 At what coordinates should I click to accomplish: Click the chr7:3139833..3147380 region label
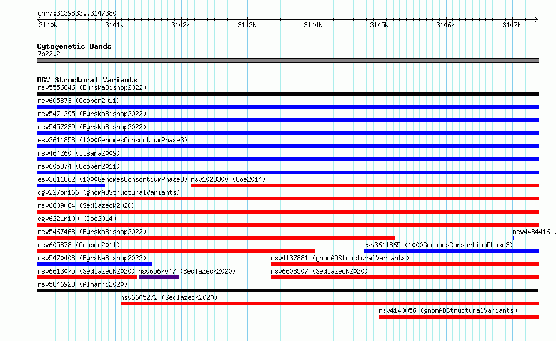(77, 13)
